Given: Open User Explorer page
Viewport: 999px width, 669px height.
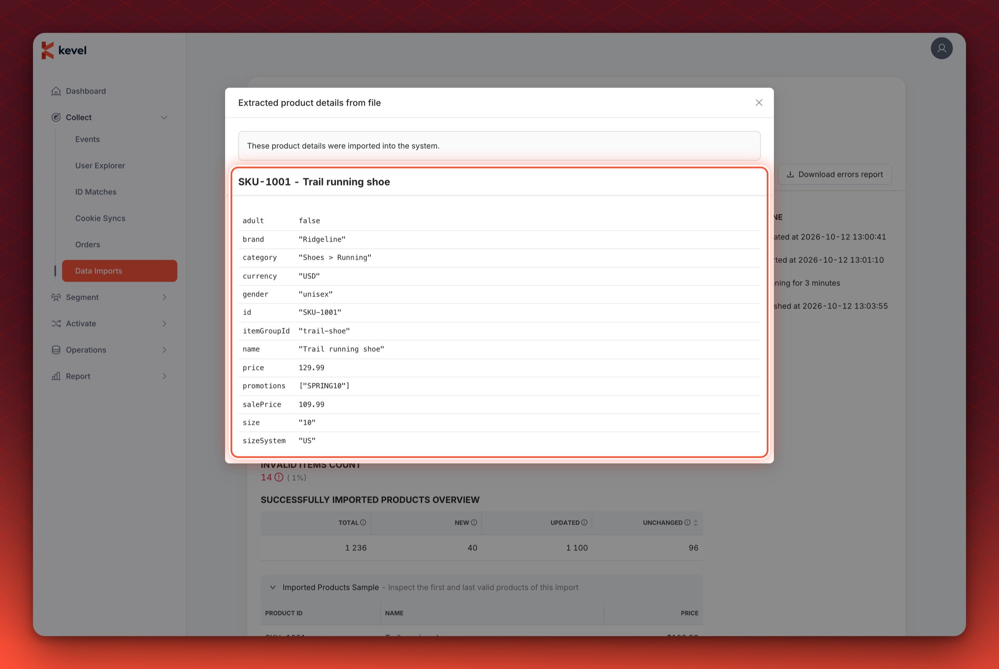Looking at the screenshot, I should point(100,166).
